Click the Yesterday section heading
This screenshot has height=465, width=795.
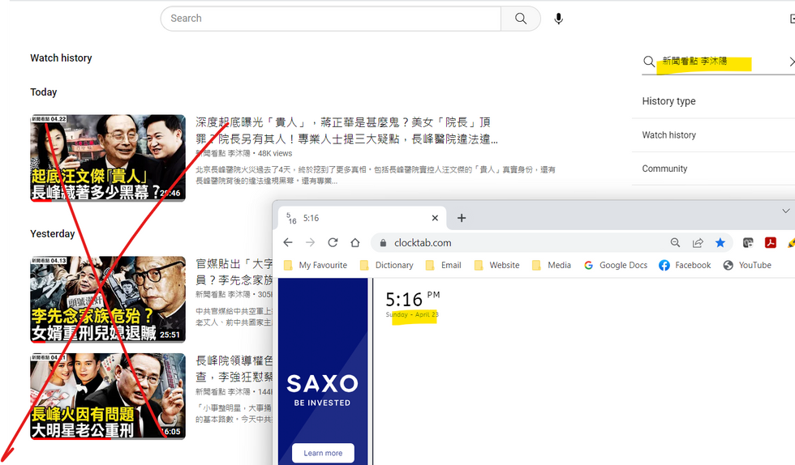tap(52, 233)
